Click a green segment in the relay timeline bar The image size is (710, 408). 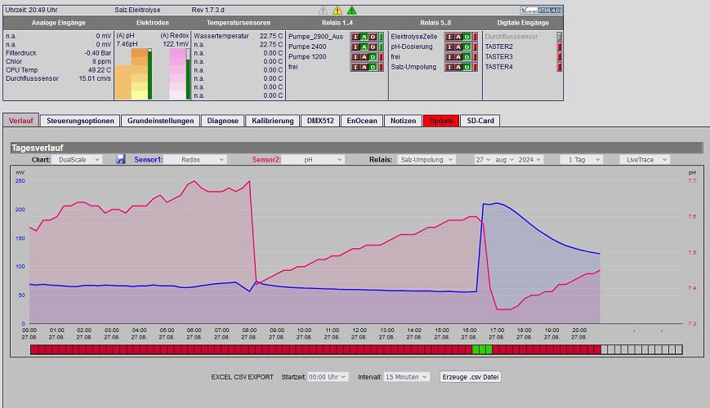pos(482,349)
